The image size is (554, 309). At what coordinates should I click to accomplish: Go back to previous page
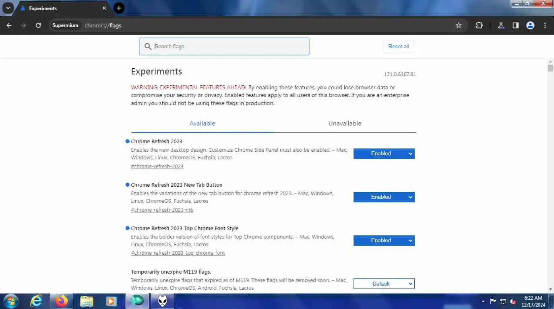coord(9,25)
